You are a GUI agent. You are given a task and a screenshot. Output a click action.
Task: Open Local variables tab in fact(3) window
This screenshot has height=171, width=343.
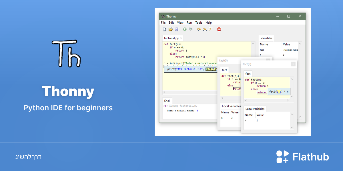click(x=231, y=106)
